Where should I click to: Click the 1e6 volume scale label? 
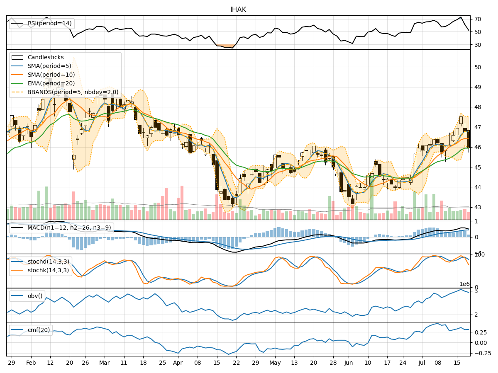click(465, 284)
